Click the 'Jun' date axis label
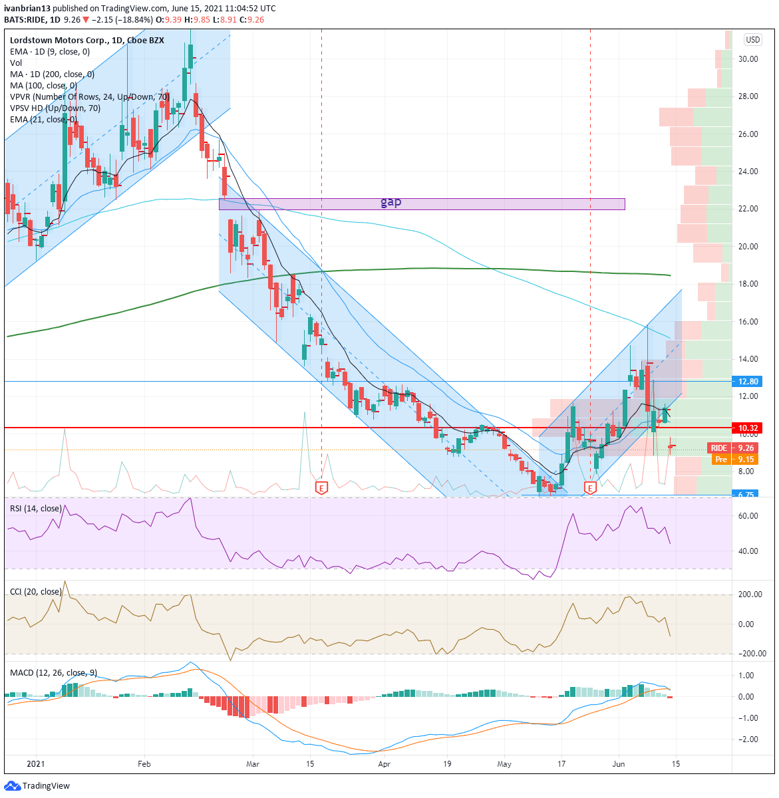Image resolution: width=779 pixels, height=798 pixels. [x=619, y=764]
